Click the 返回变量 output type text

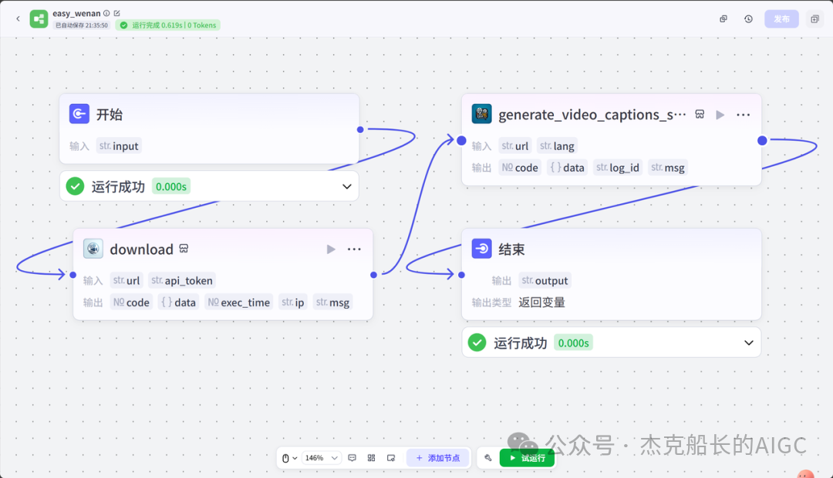542,302
